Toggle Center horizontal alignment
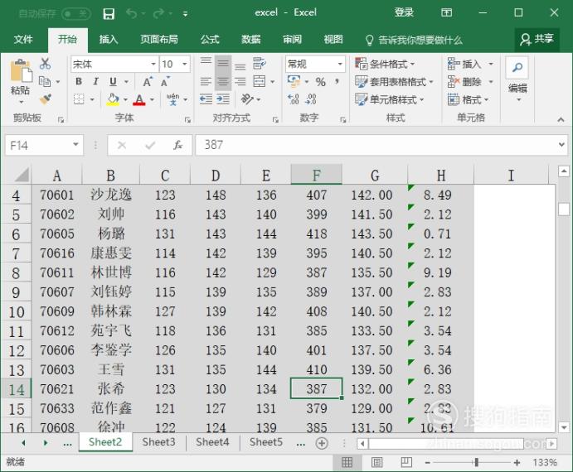This screenshot has height=472, width=573. (223, 81)
